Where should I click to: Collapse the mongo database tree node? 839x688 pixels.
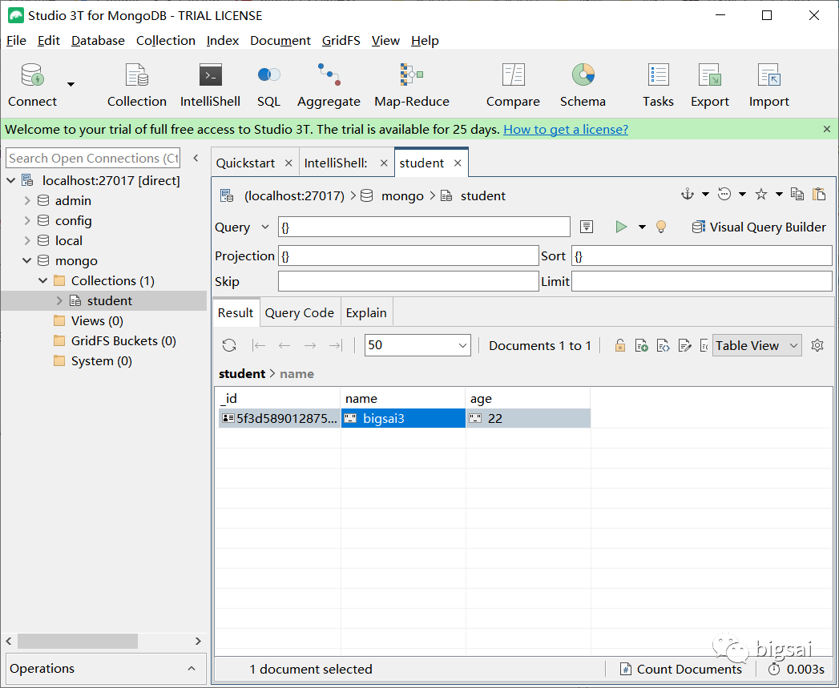point(27,261)
